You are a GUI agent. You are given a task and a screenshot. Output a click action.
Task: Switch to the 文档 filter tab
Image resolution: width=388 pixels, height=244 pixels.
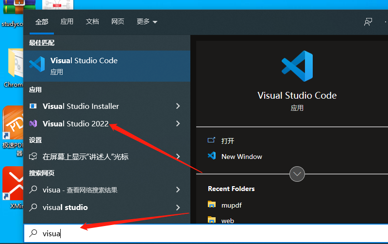click(x=92, y=21)
